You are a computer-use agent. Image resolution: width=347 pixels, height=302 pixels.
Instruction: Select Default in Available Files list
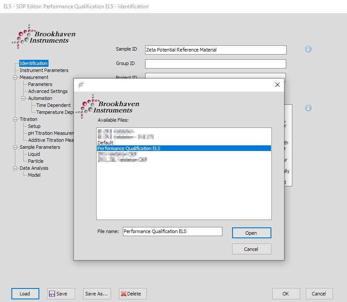[105, 143]
